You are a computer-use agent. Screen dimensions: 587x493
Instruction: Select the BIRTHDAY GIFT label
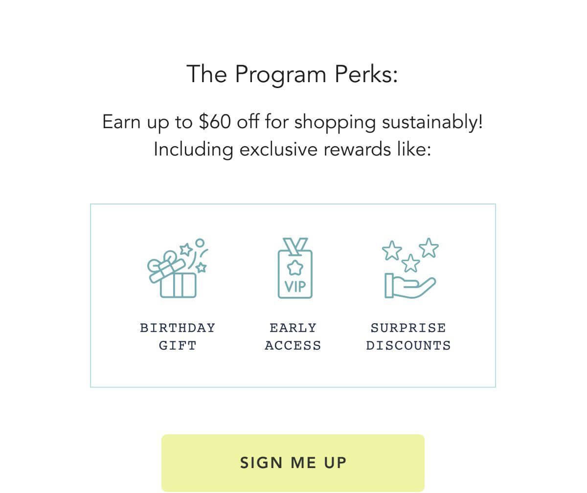[178, 336]
